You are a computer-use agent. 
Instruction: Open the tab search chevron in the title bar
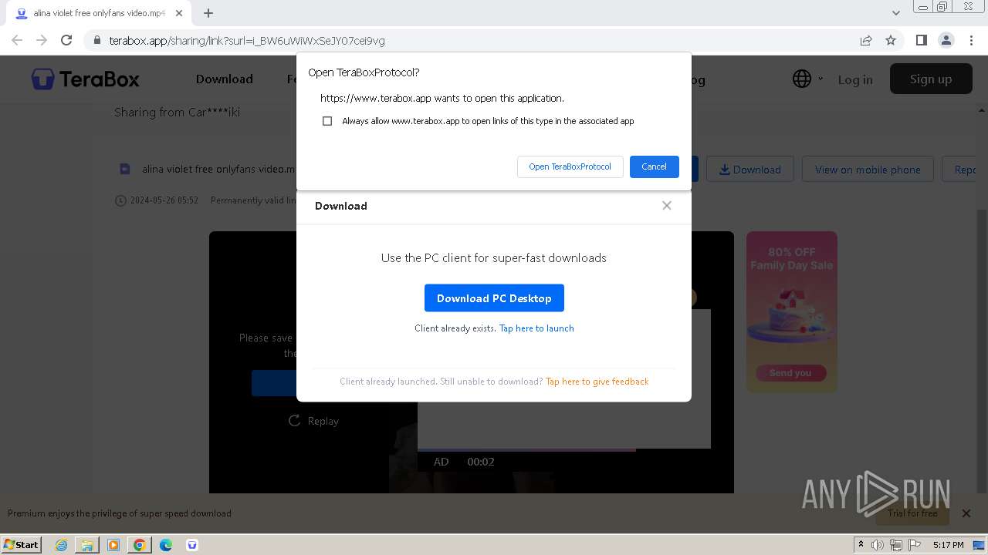[896, 13]
